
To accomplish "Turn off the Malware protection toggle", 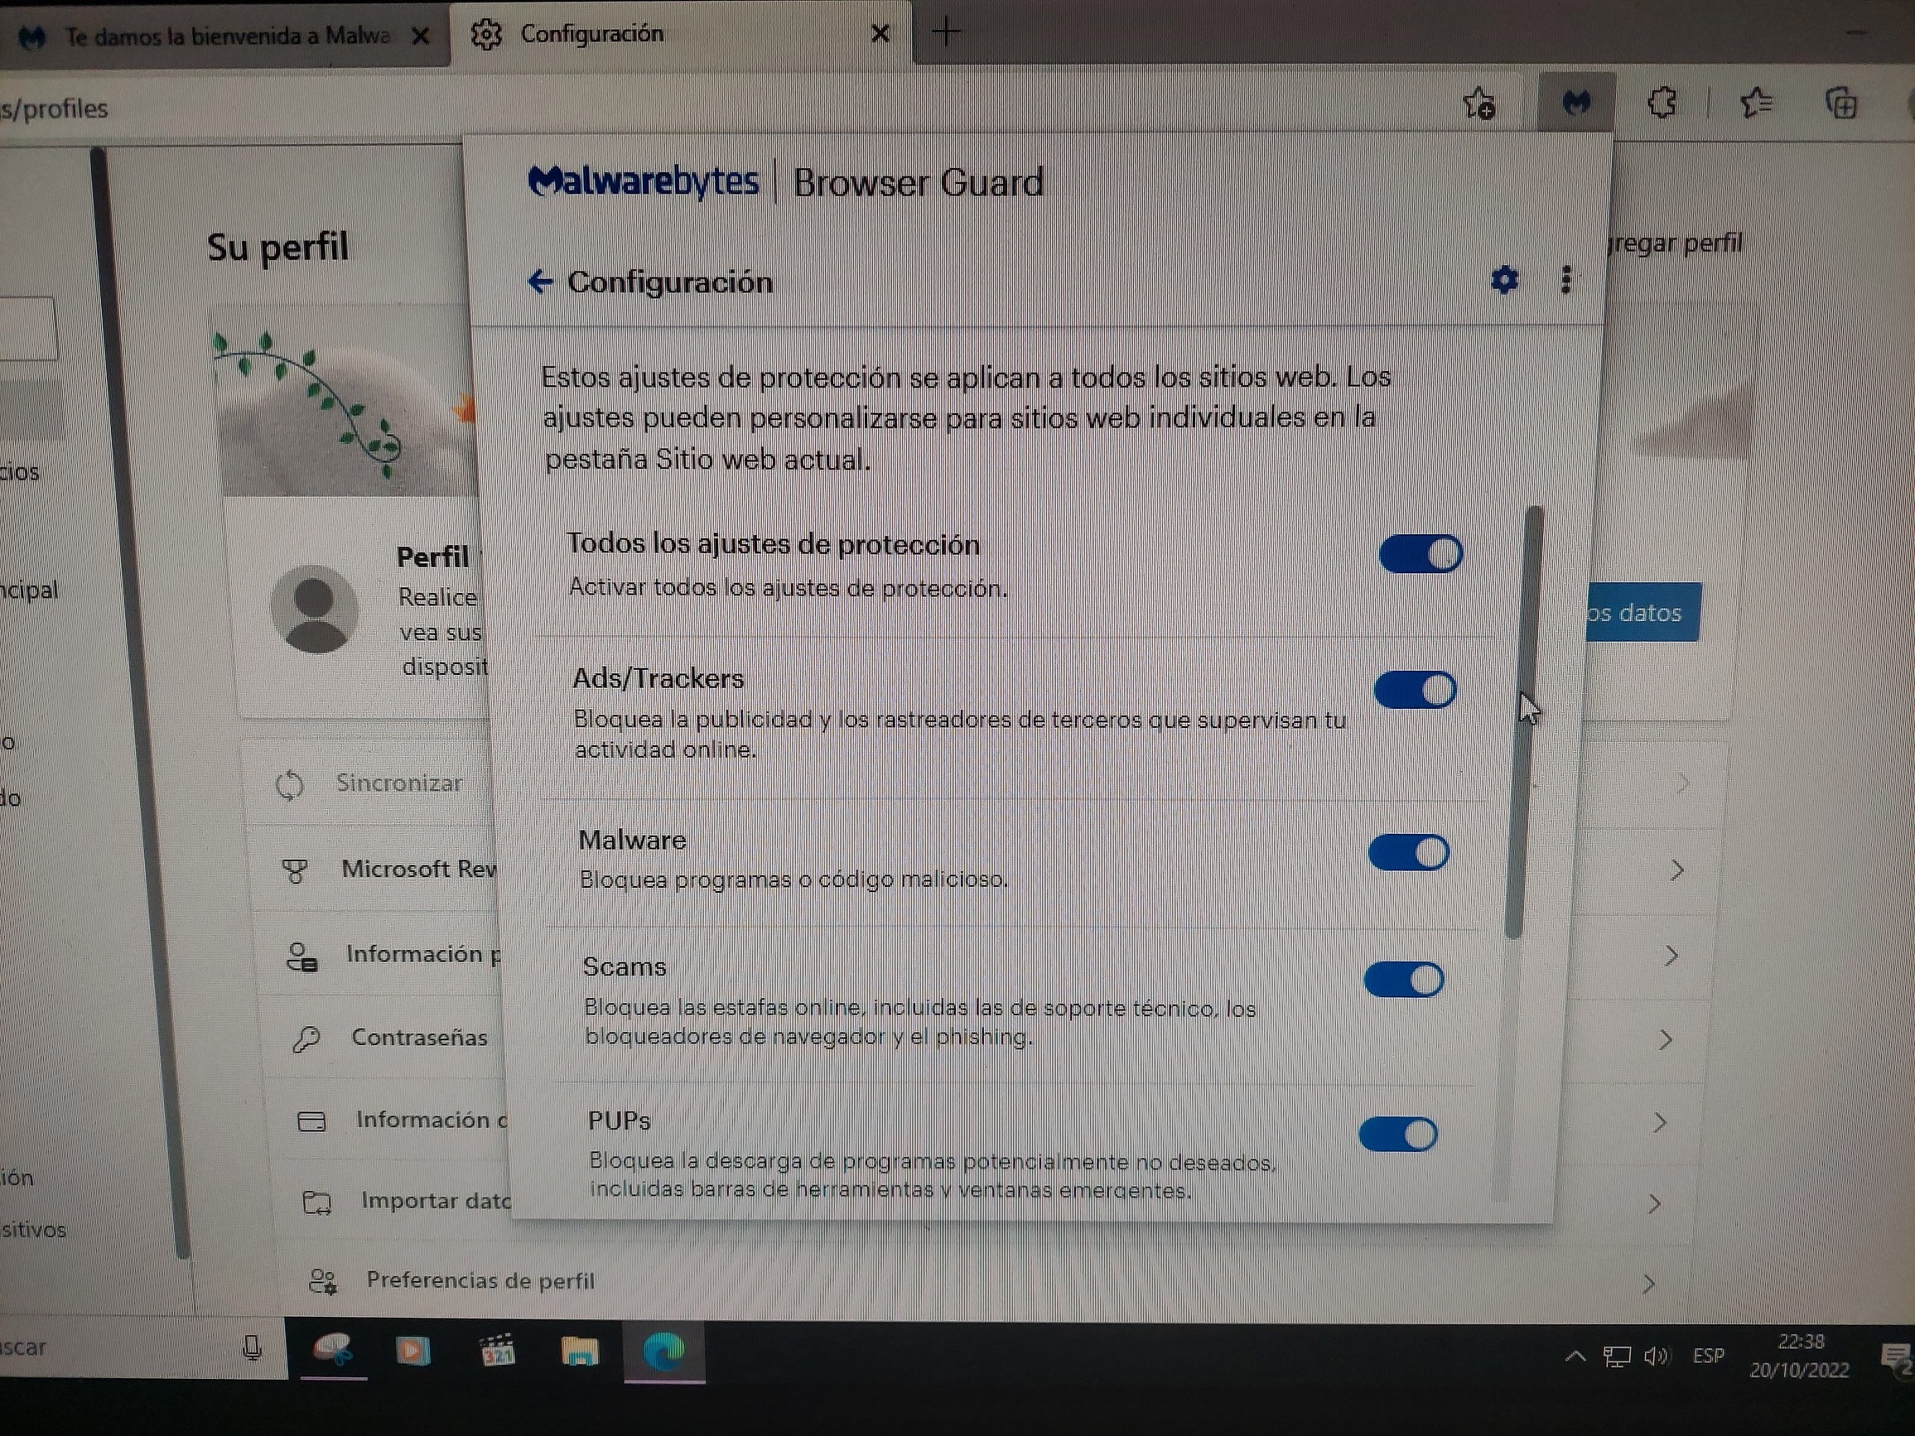I will [x=1409, y=853].
